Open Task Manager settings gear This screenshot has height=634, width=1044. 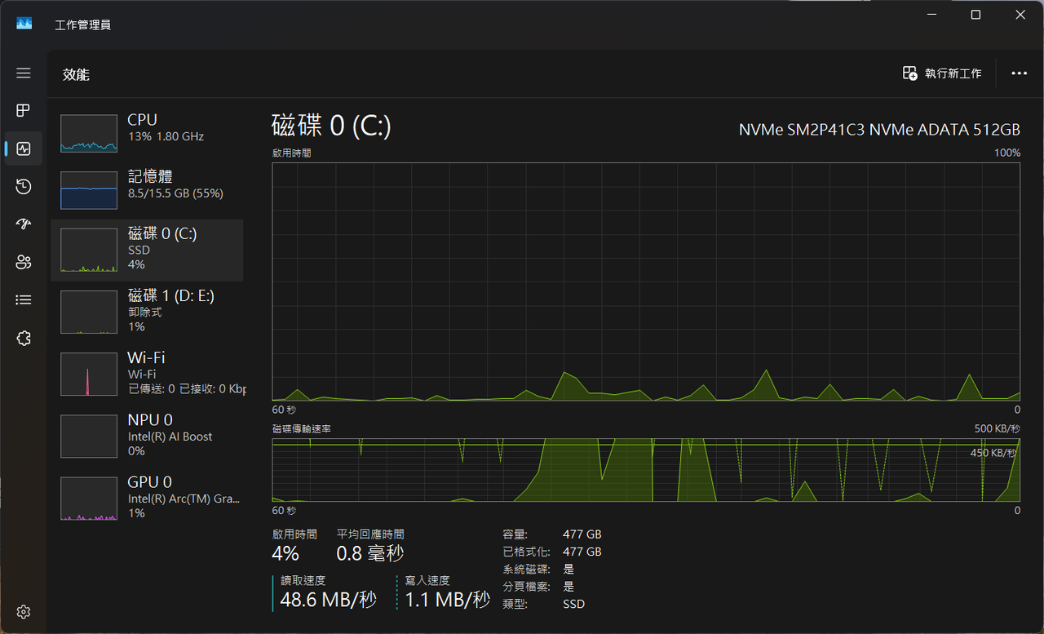24,612
